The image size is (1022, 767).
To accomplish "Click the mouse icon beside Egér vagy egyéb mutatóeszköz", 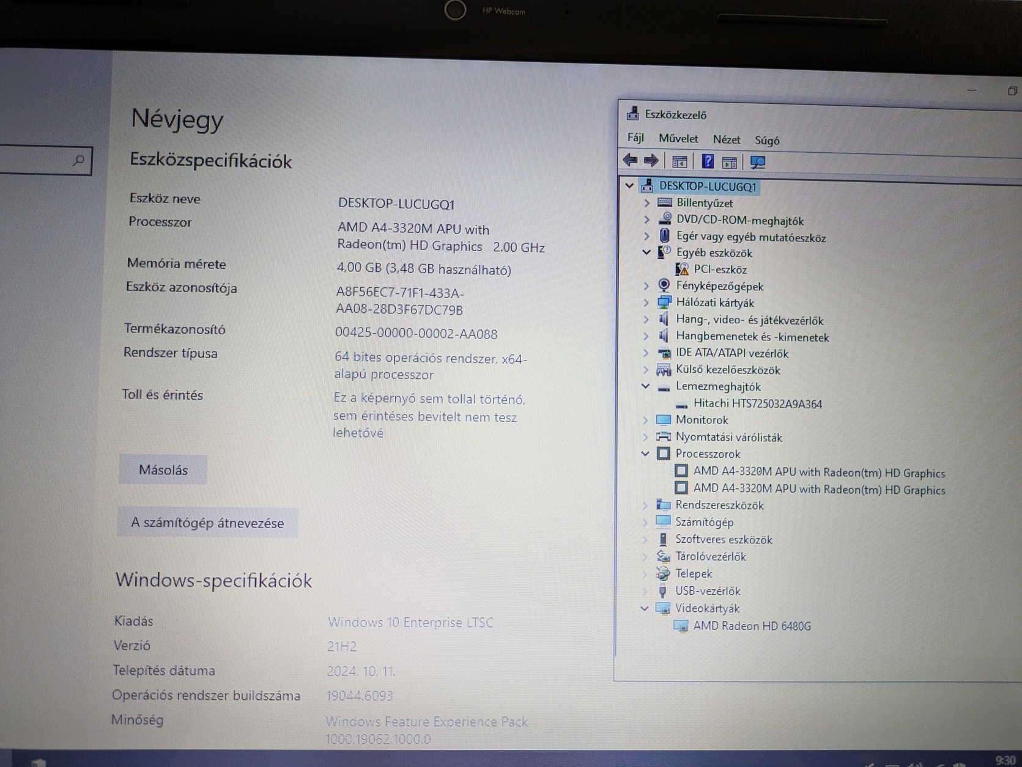I will [665, 235].
